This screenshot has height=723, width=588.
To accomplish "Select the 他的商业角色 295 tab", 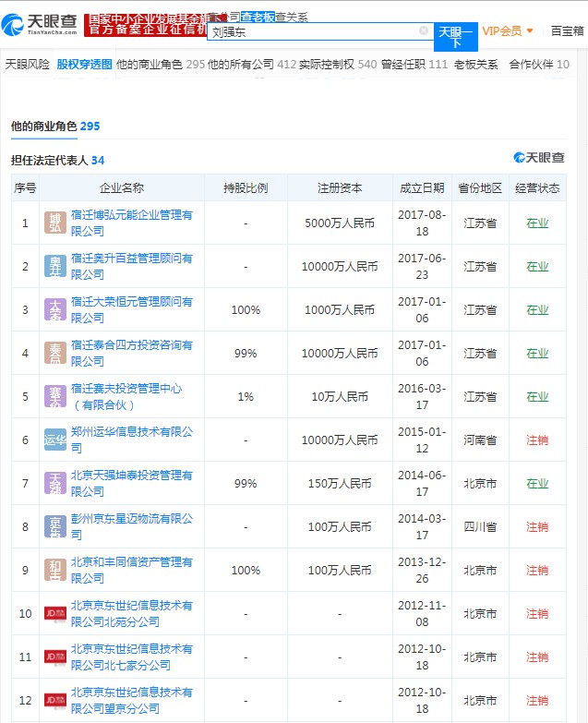I will pyautogui.click(x=161, y=64).
